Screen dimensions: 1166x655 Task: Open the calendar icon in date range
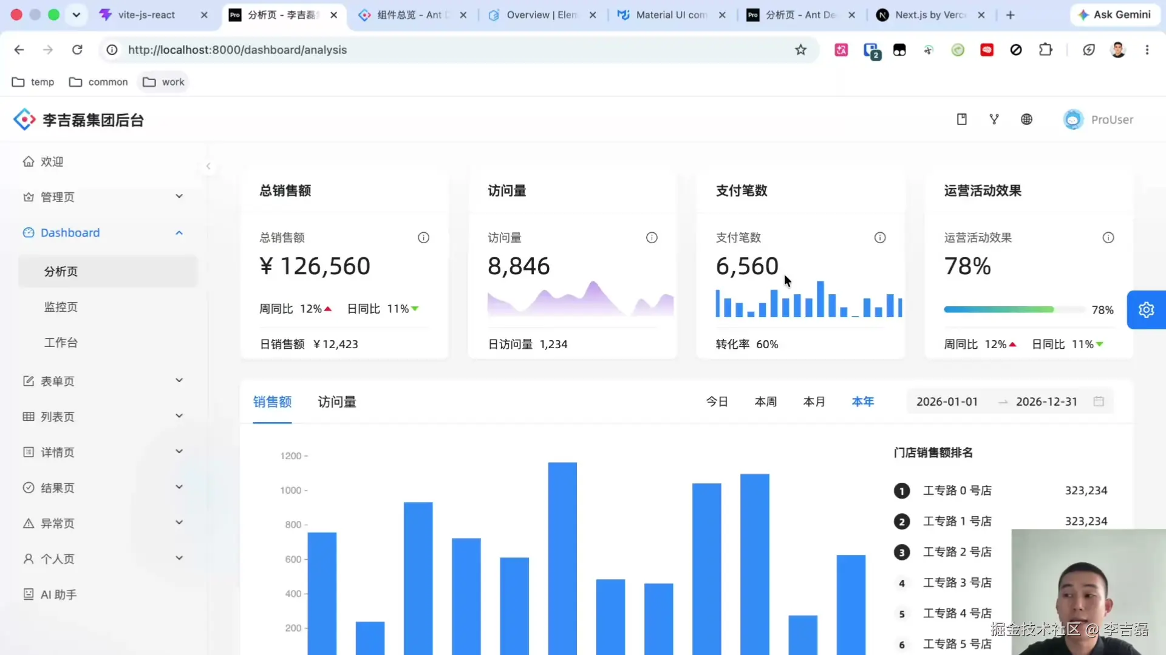pos(1099,401)
